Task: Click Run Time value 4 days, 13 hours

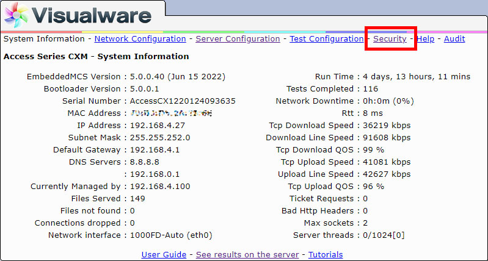Action: (x=417, y=77)
